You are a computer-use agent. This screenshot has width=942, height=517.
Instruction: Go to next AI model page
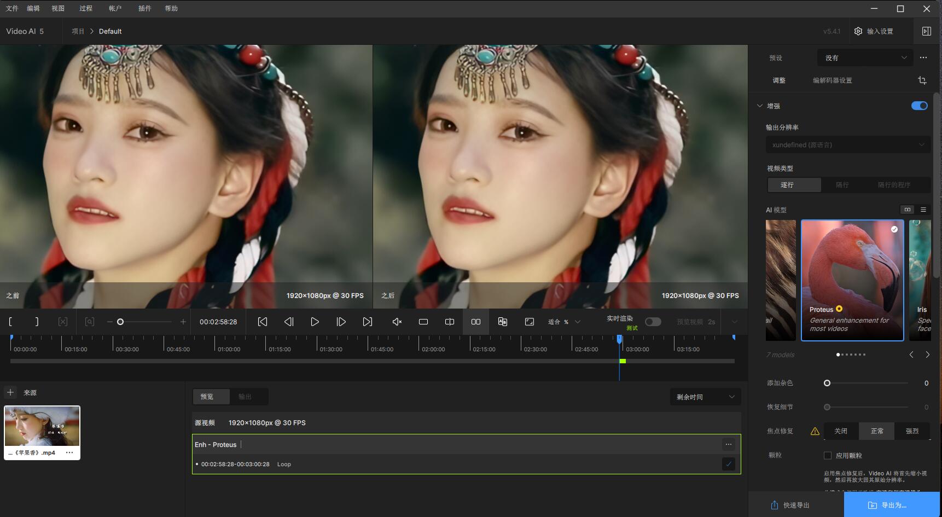(x=927, y=355)
